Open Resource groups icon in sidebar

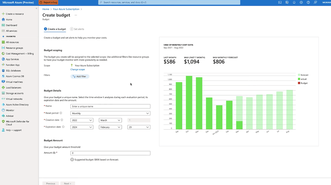[x=3, y=48]
